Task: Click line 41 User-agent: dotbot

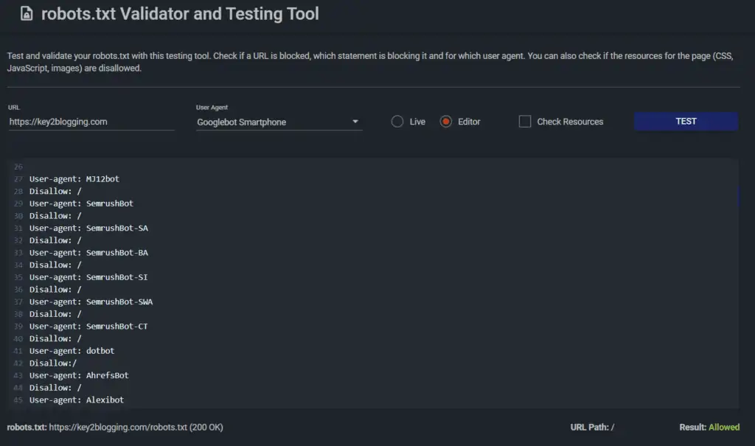Action: click(72, 351)
